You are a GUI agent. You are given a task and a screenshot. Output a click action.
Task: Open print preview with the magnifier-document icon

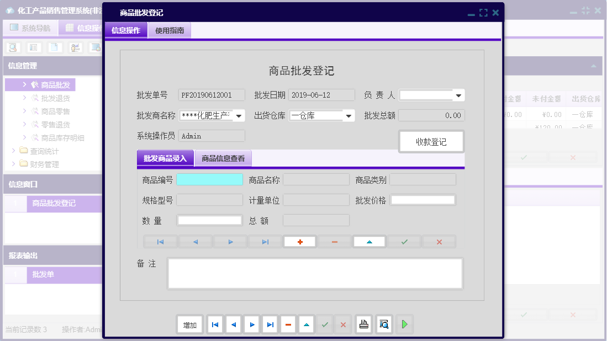click(x=383, y=324)
